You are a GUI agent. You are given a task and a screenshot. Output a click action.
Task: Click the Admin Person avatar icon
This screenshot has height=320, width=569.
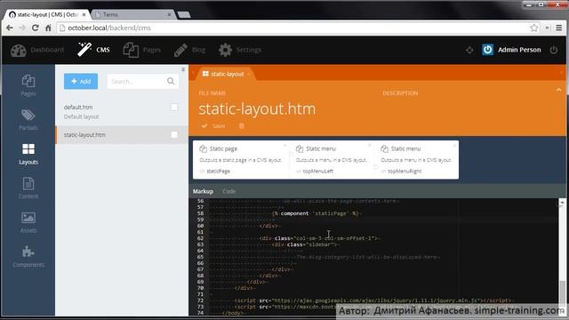(488, 50)
